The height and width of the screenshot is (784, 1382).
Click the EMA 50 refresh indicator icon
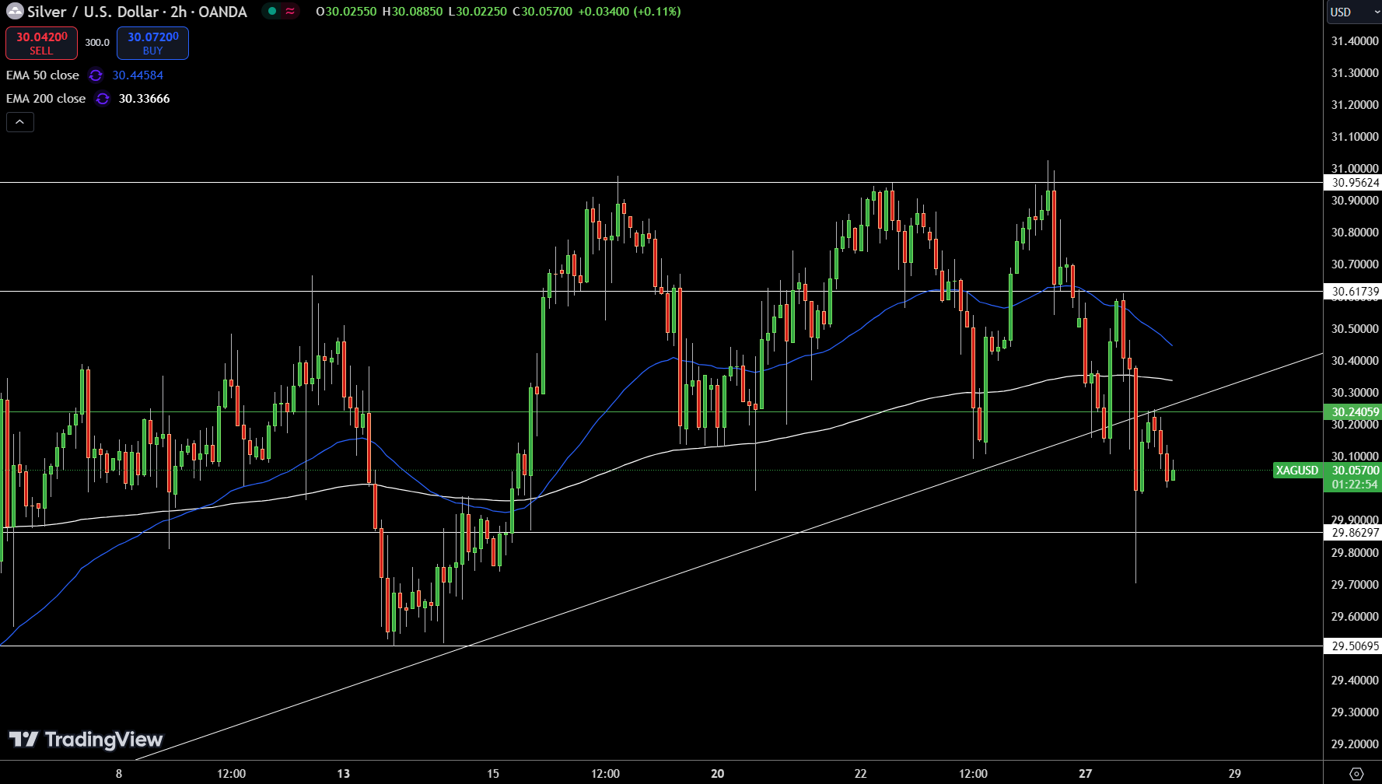[96, 75]
